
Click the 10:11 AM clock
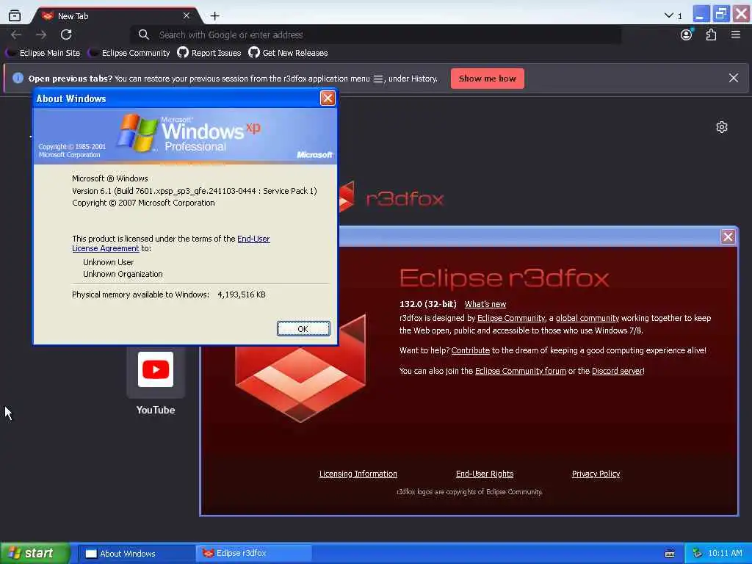(x=725, y=554)
